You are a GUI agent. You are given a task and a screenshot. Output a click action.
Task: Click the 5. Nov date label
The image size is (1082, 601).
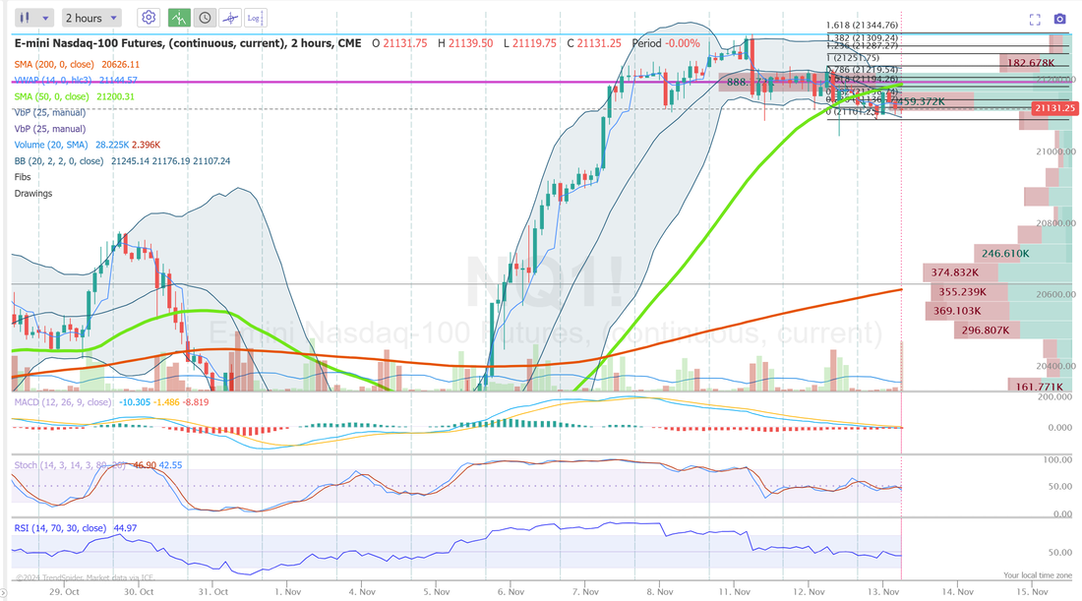[x=437, y=591]
